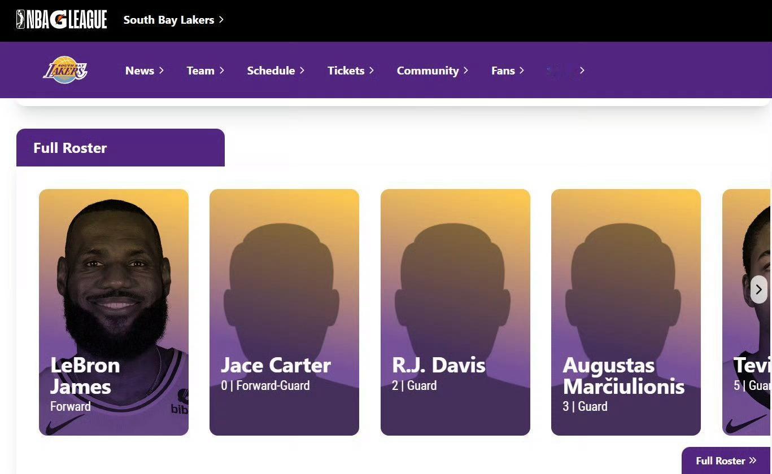The width and height of the screenshot is (772, 474).
Task: Click the '3 | Guard' position text
Action: pos(585,406)
